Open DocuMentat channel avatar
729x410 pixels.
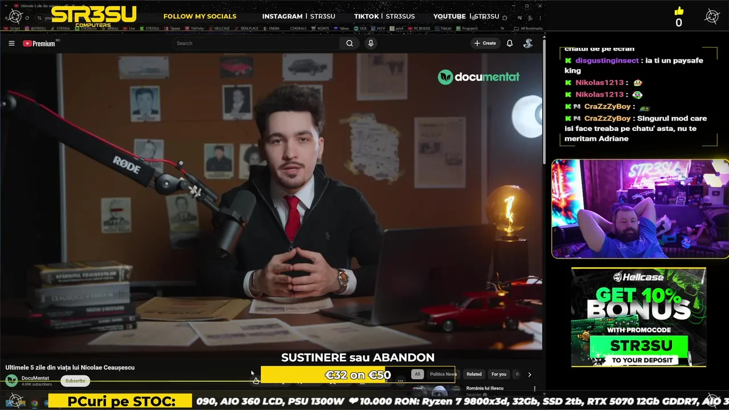11,381
